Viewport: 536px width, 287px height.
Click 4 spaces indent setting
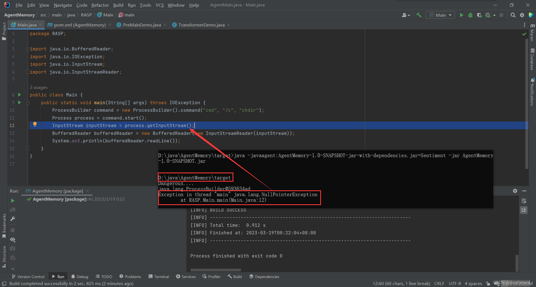point(473,283)
